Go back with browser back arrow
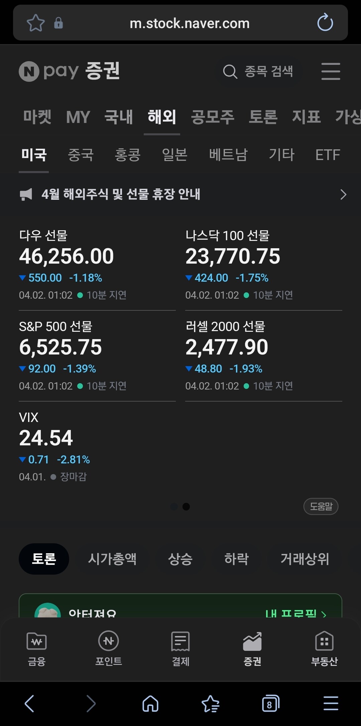 [29, 704]
